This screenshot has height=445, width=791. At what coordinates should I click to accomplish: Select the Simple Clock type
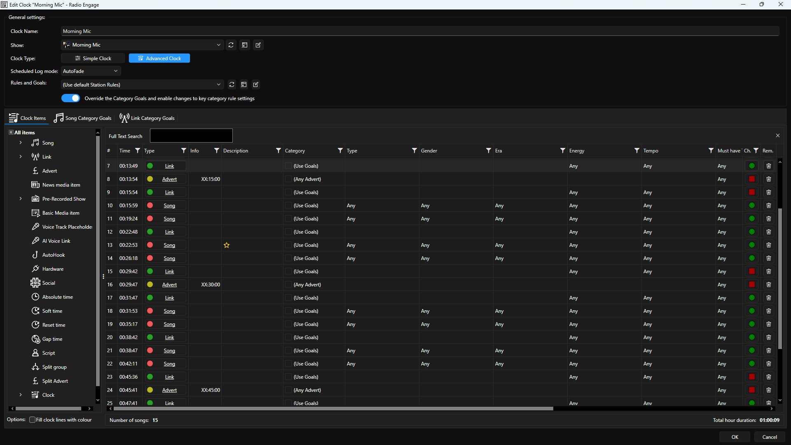(x=93, y=58)
